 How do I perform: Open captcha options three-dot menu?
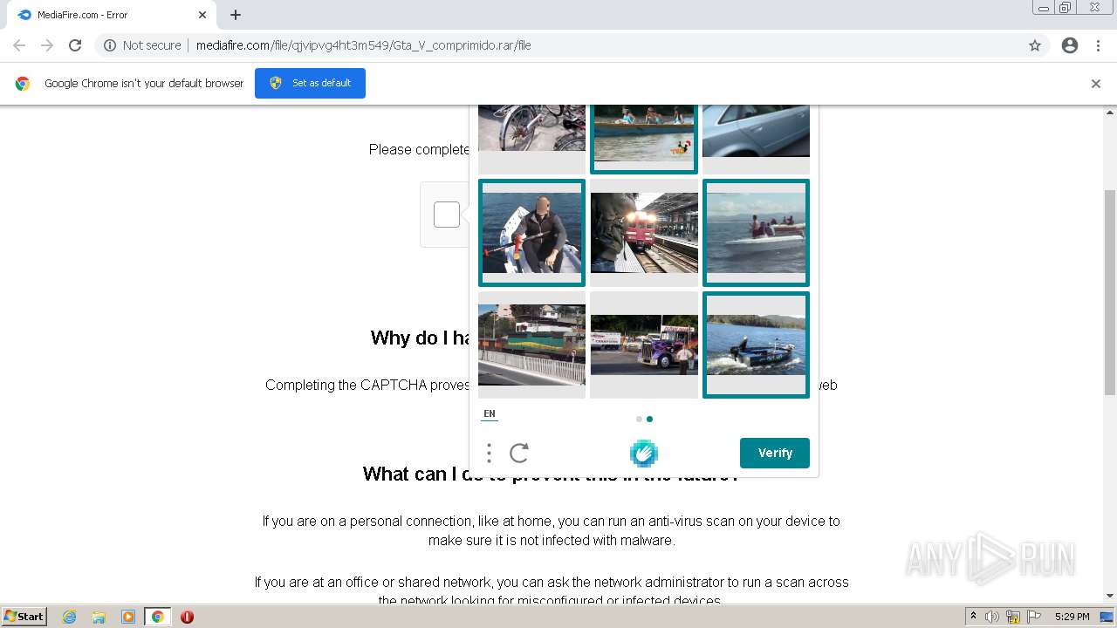(489, 453)
